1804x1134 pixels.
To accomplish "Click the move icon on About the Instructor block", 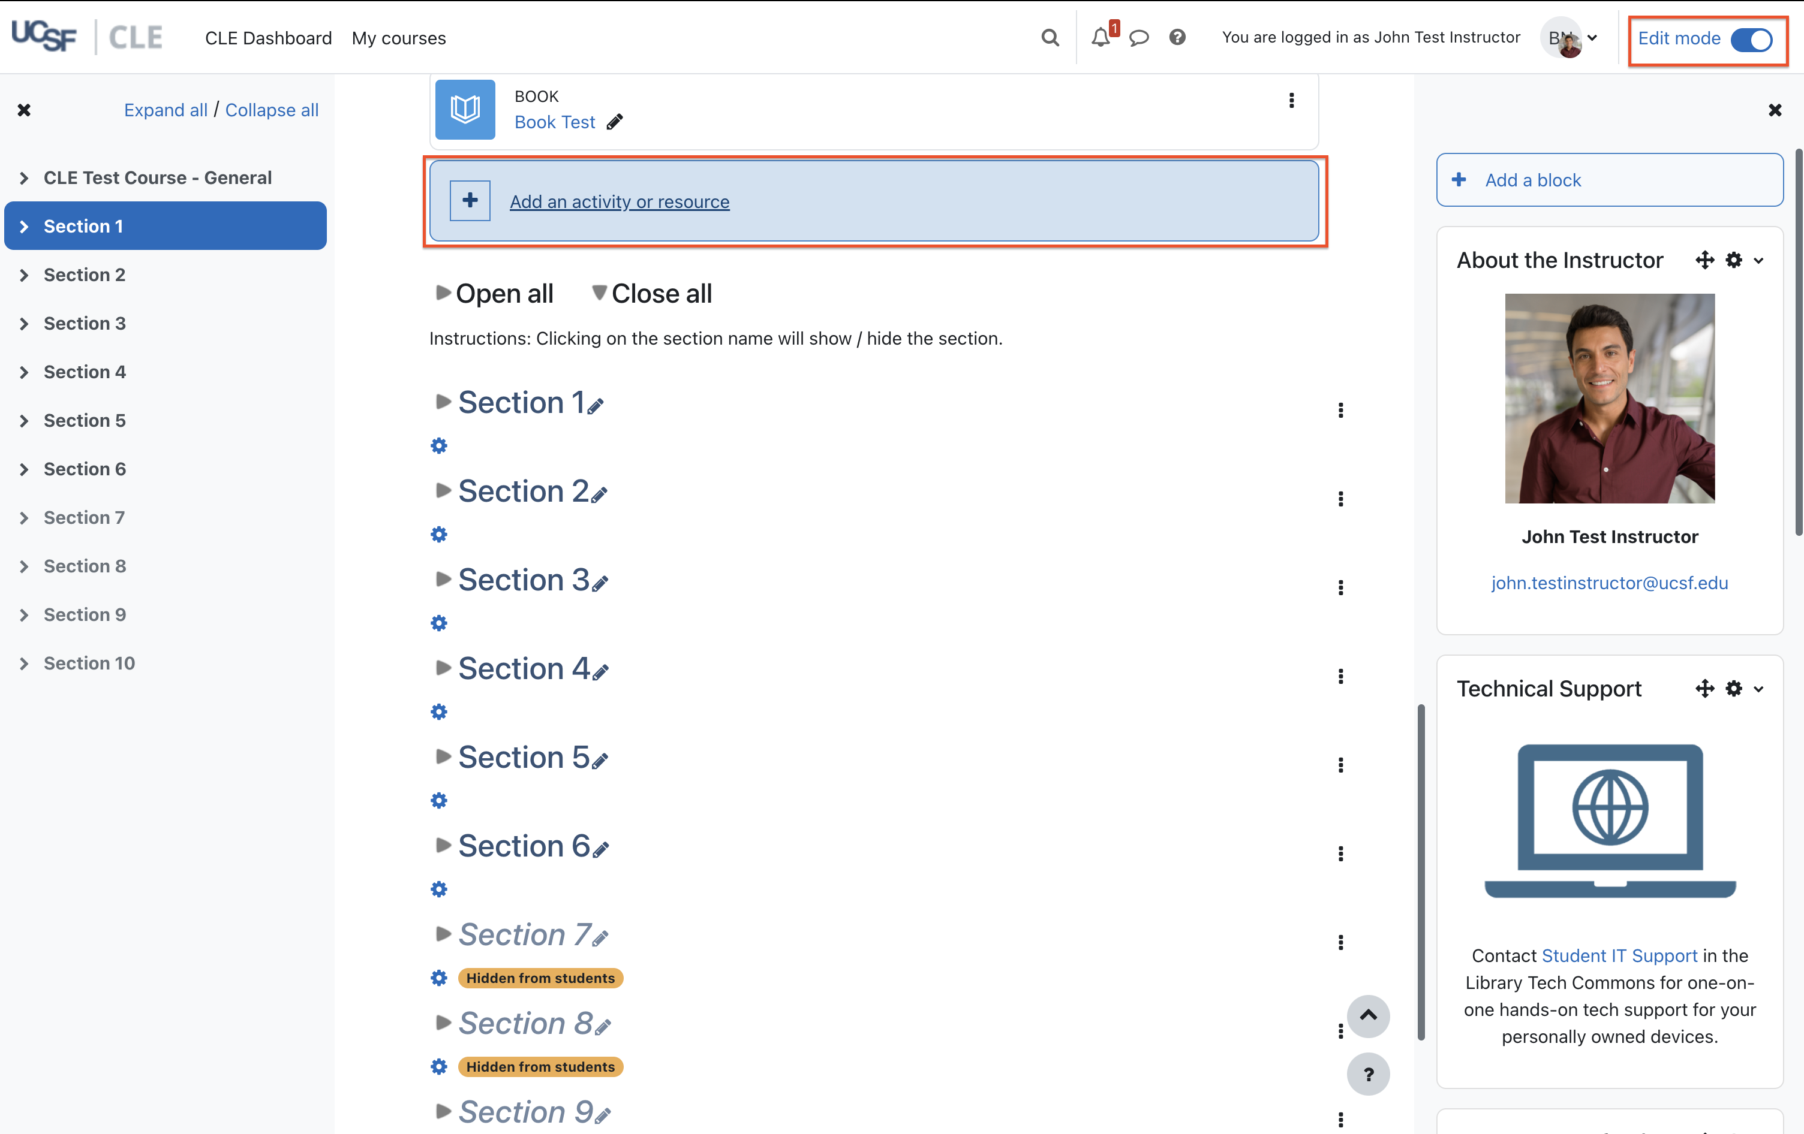I will (x=1704, y=260).
